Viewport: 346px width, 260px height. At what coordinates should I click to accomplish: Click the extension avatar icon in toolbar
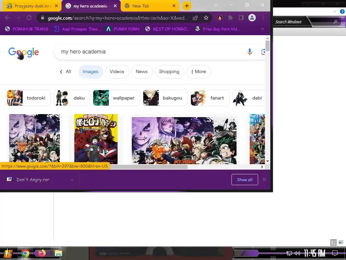220,18
